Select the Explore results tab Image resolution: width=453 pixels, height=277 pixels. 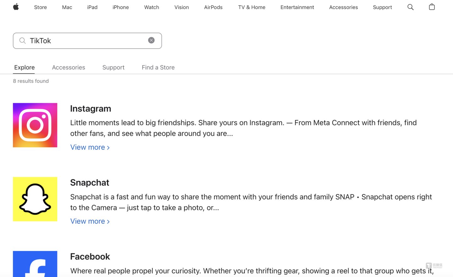24,67
